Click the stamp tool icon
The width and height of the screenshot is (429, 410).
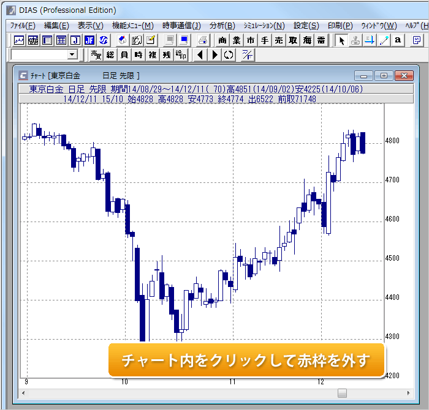tap(356, 40)
